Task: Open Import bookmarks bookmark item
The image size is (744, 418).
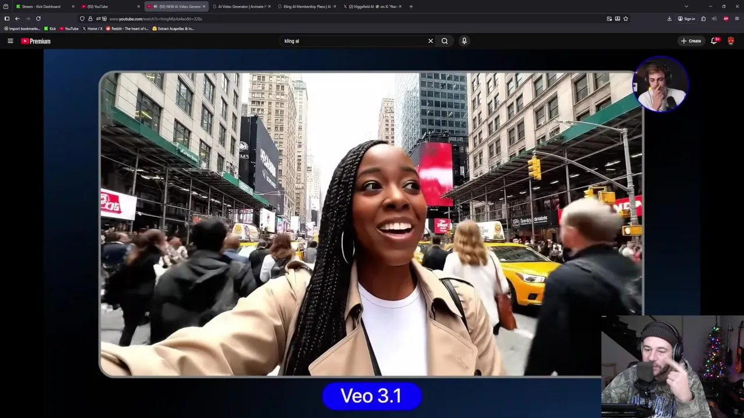Action: pos(22,28)
